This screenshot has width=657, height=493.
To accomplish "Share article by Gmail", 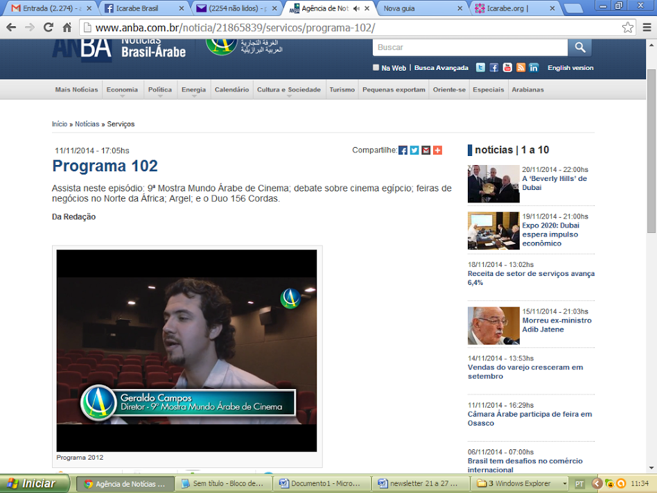I will click(x=426, y=150).
